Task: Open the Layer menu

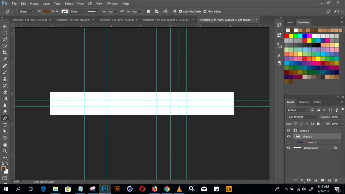Action: (46, 4)
